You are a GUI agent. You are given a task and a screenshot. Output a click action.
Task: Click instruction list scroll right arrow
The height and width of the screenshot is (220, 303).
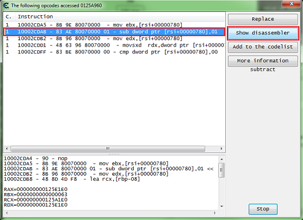[222, 149]
